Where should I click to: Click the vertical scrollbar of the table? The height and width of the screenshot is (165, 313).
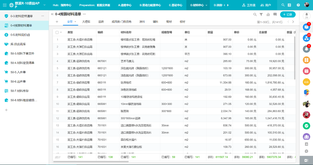[x=295, y=58]
